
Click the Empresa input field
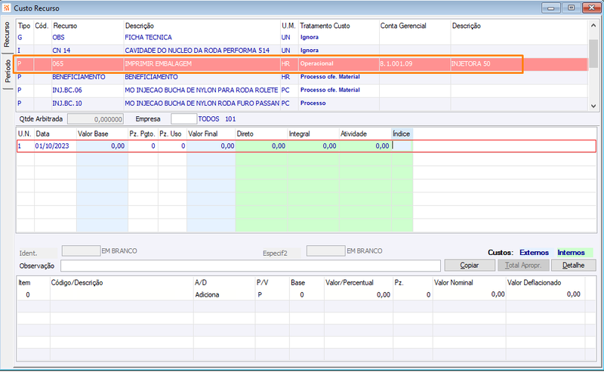pos(183,119)
